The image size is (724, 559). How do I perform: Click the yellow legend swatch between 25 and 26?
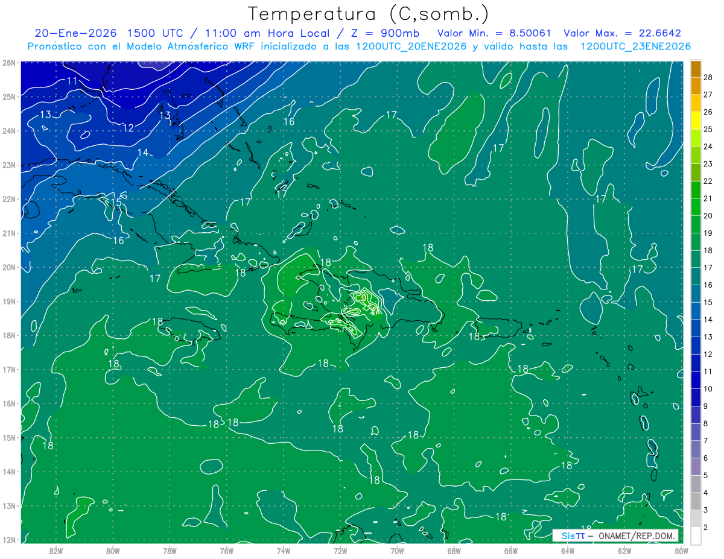(x=696, y=120)
